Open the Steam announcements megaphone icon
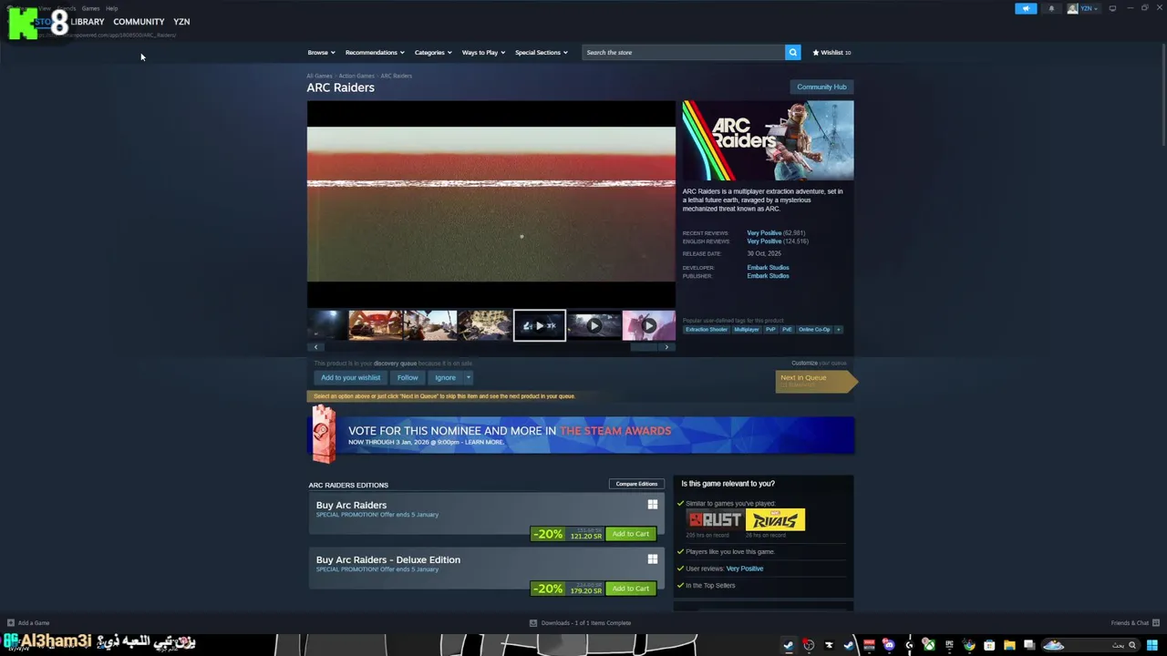 coord(1026,8)
